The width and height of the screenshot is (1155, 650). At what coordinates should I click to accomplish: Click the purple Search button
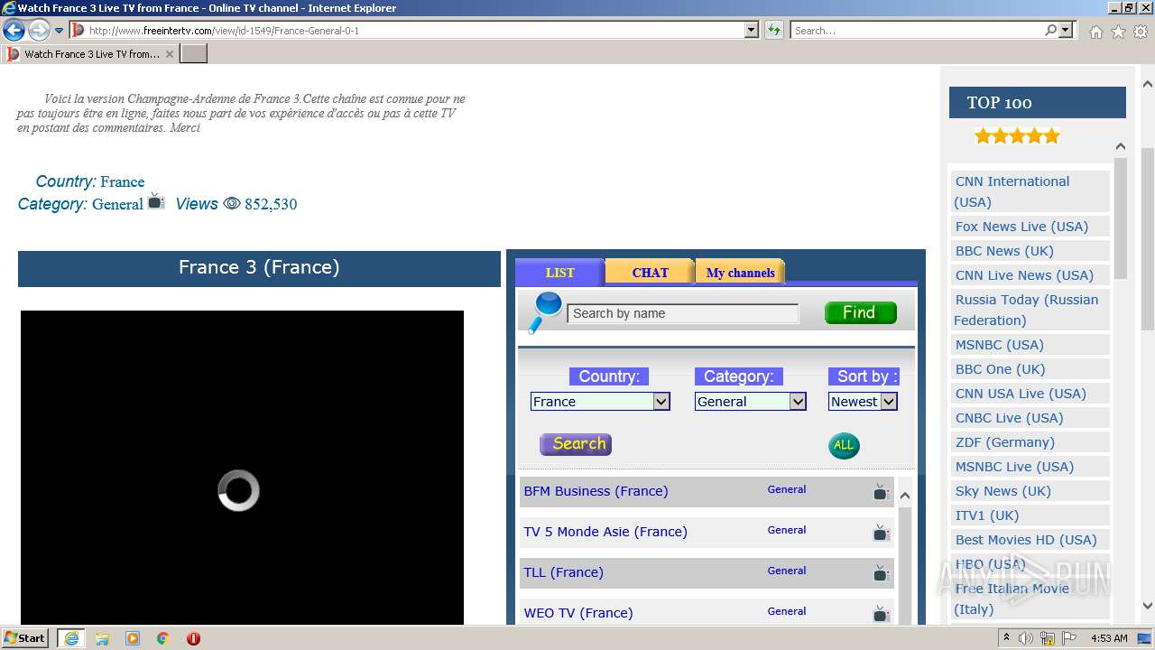576,444
